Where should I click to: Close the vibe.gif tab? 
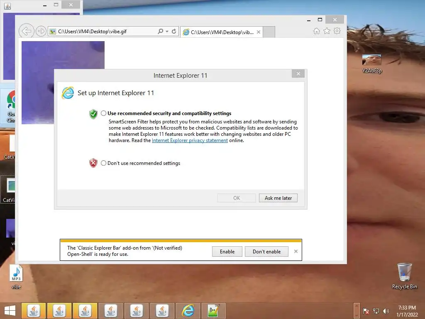tap(259, 32)
